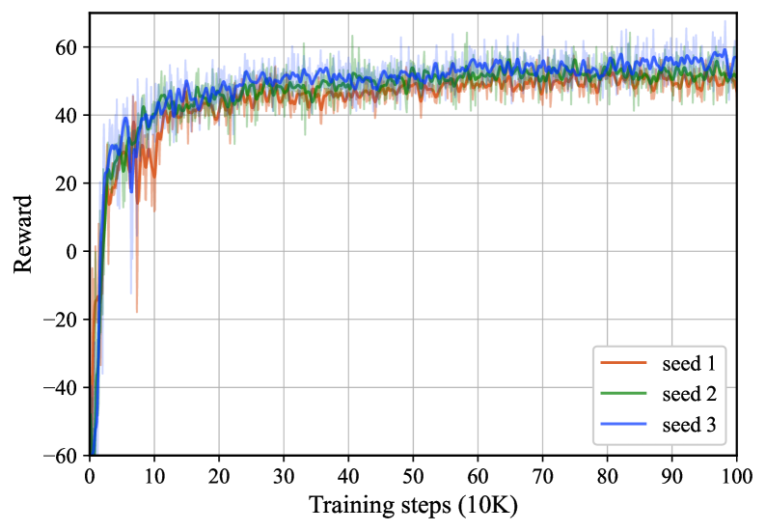Click the x-axis tick label 70
The image size is (766, 531).
(x=543, y=476)
